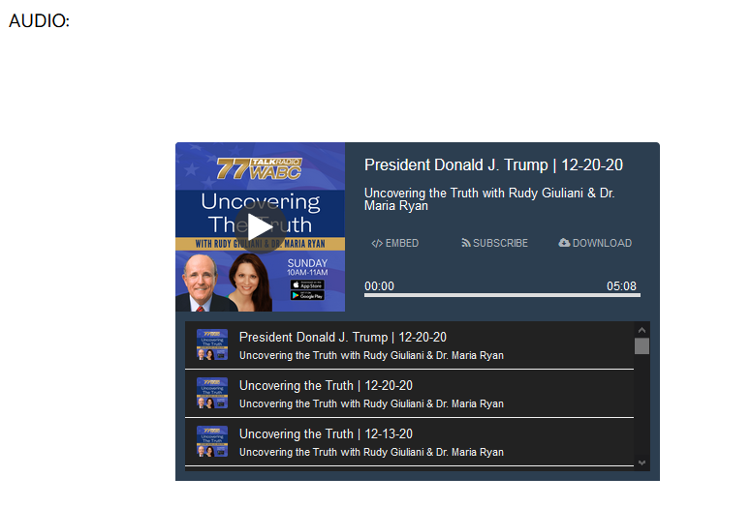Image resolution: width=751 pixels, height=507 pixels.
Task: Click the thumbnail of the Uncovering the Truth 12-20-20 item
Action: (x=212, y=393)
